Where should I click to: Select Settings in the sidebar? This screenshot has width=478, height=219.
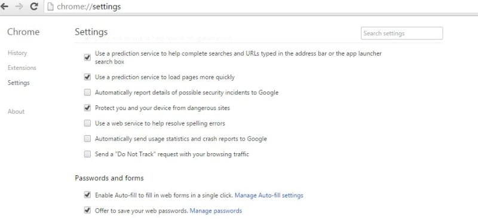pos(19,83)
